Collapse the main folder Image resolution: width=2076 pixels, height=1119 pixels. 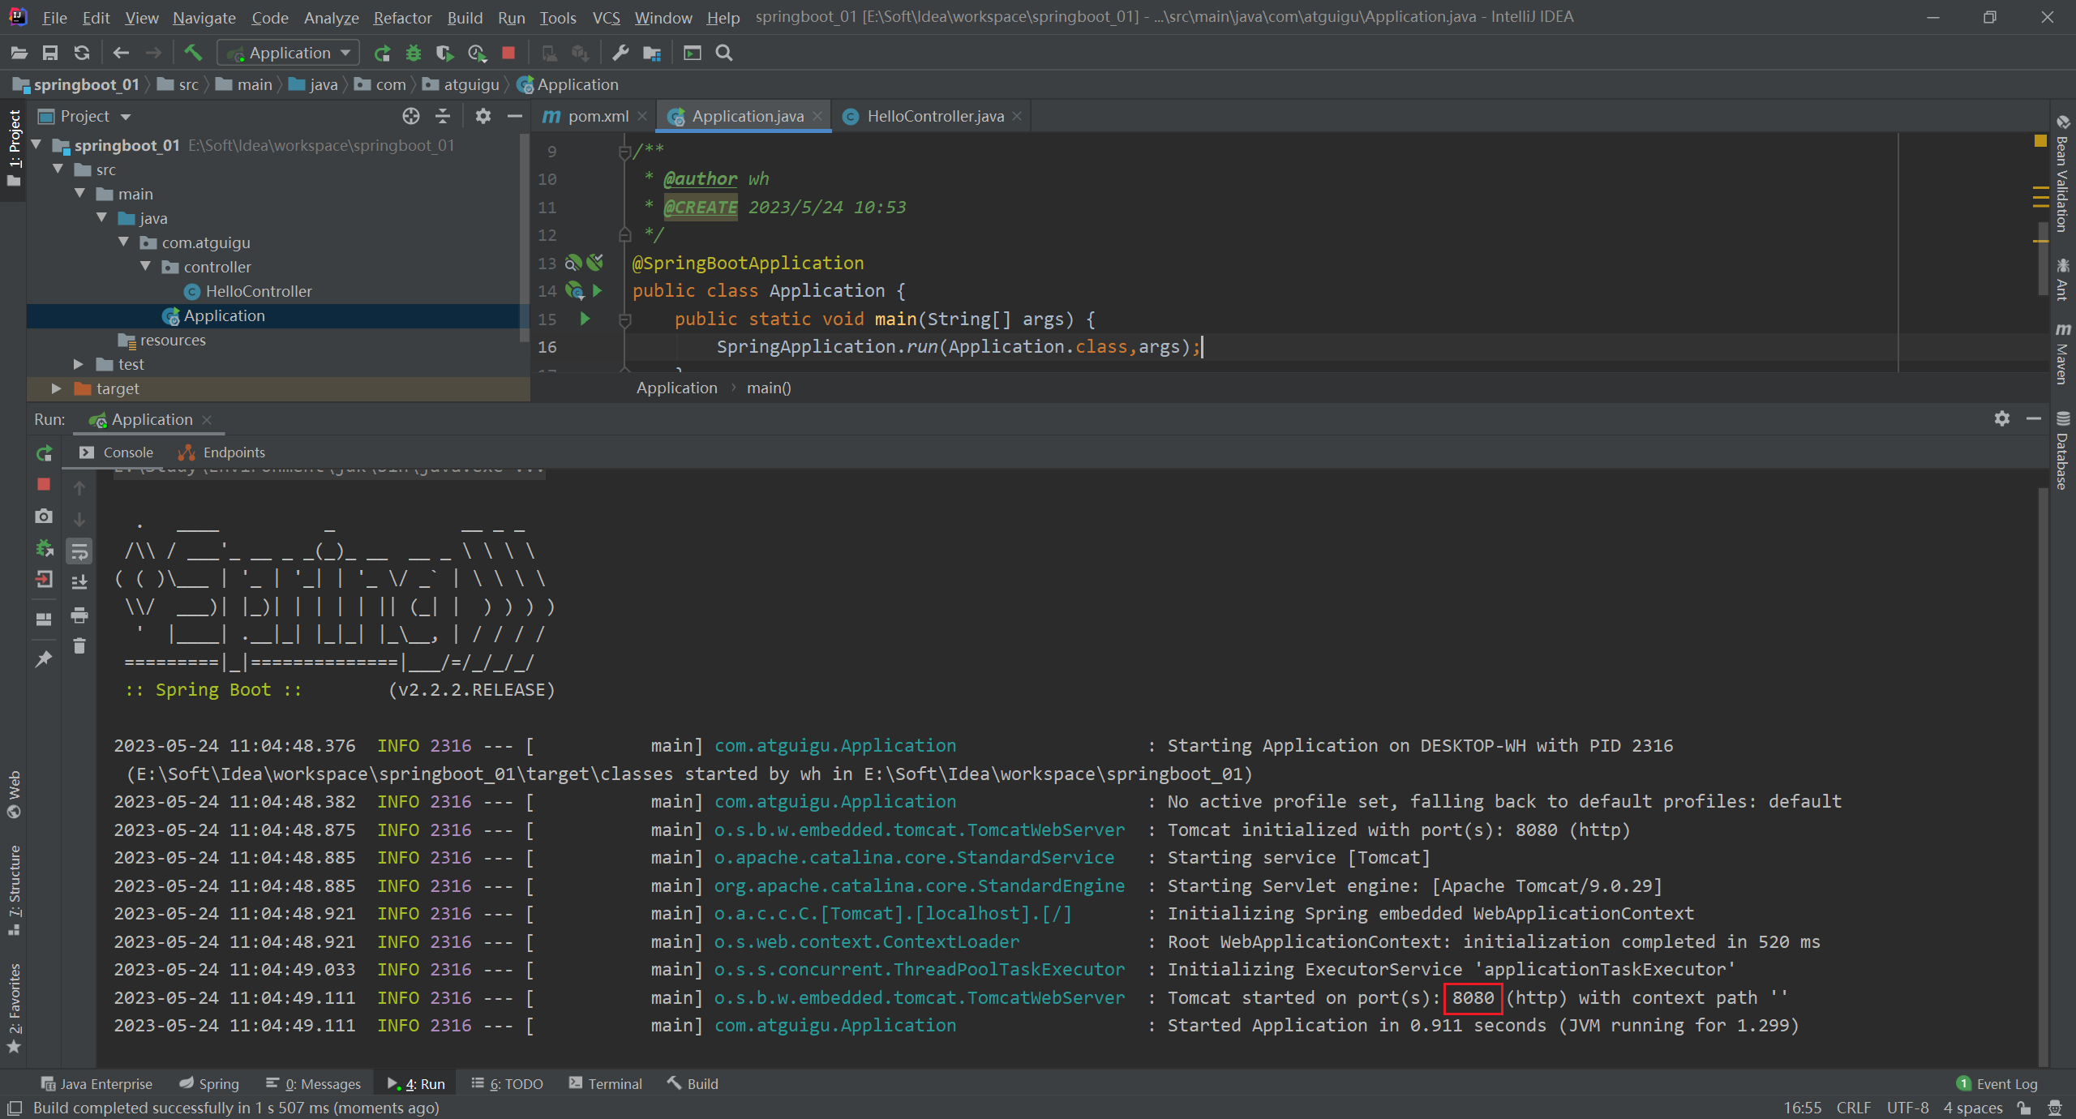point(79,194)
